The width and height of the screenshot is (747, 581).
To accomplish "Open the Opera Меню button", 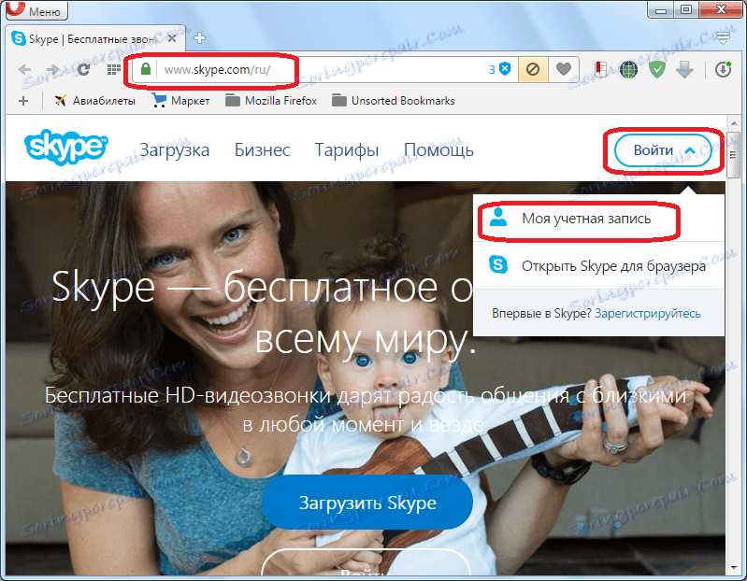I will pyautogui.click(x=36, y=9).
